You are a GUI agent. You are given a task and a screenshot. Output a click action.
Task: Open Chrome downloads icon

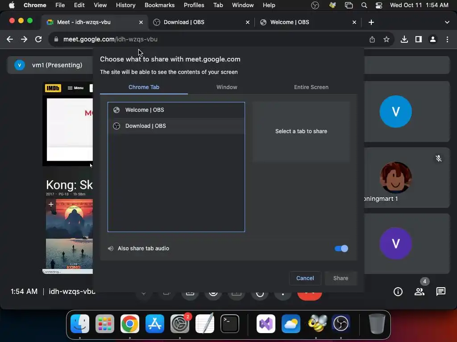[x=404, y=39]
